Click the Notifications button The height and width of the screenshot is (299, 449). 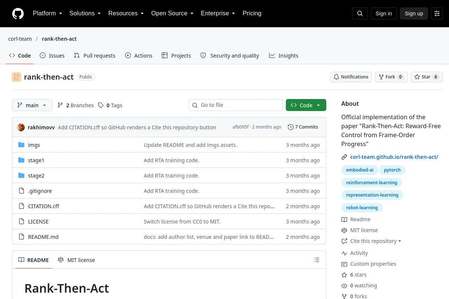351,77
